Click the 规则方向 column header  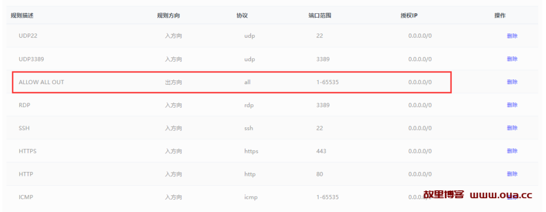click(x=168, y=15)
